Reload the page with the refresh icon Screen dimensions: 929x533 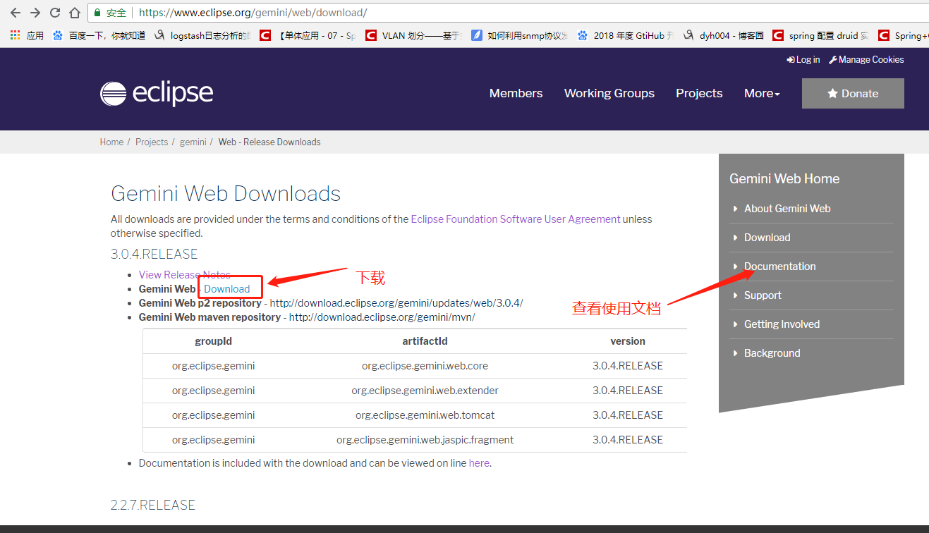tap(55, 13)
